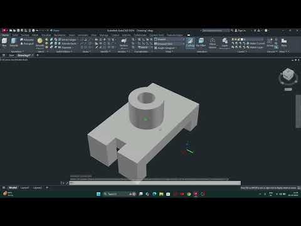301x226 pixels.
Task: Click the AutoCAD taskbar icon
Action: point(196,194)
